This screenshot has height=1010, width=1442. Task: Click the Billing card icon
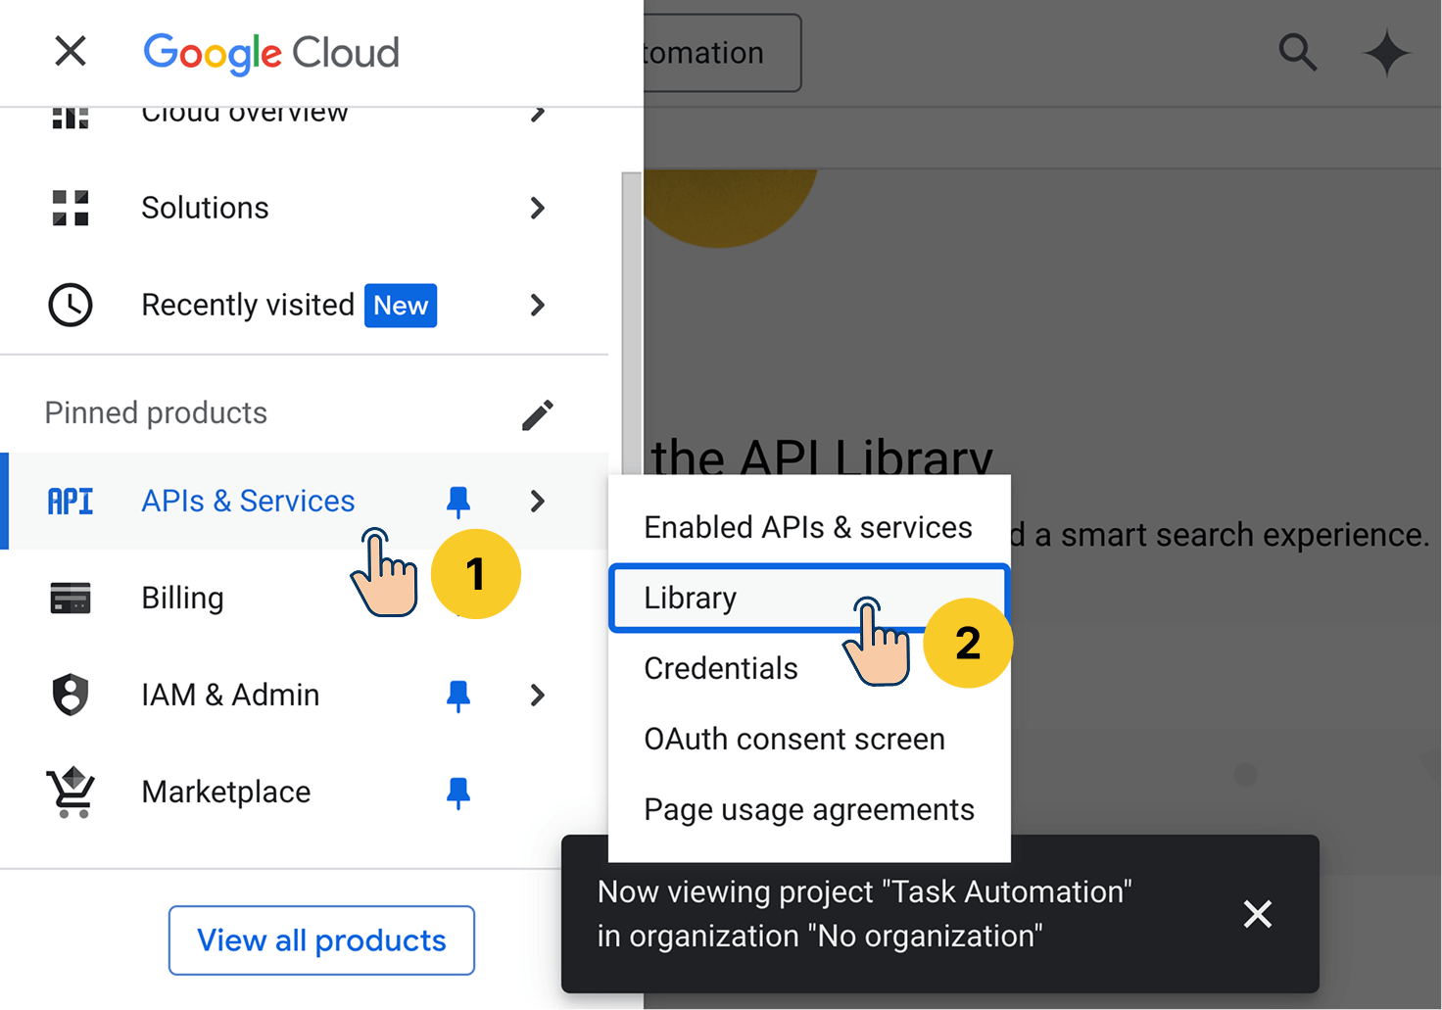pos(71,598)
